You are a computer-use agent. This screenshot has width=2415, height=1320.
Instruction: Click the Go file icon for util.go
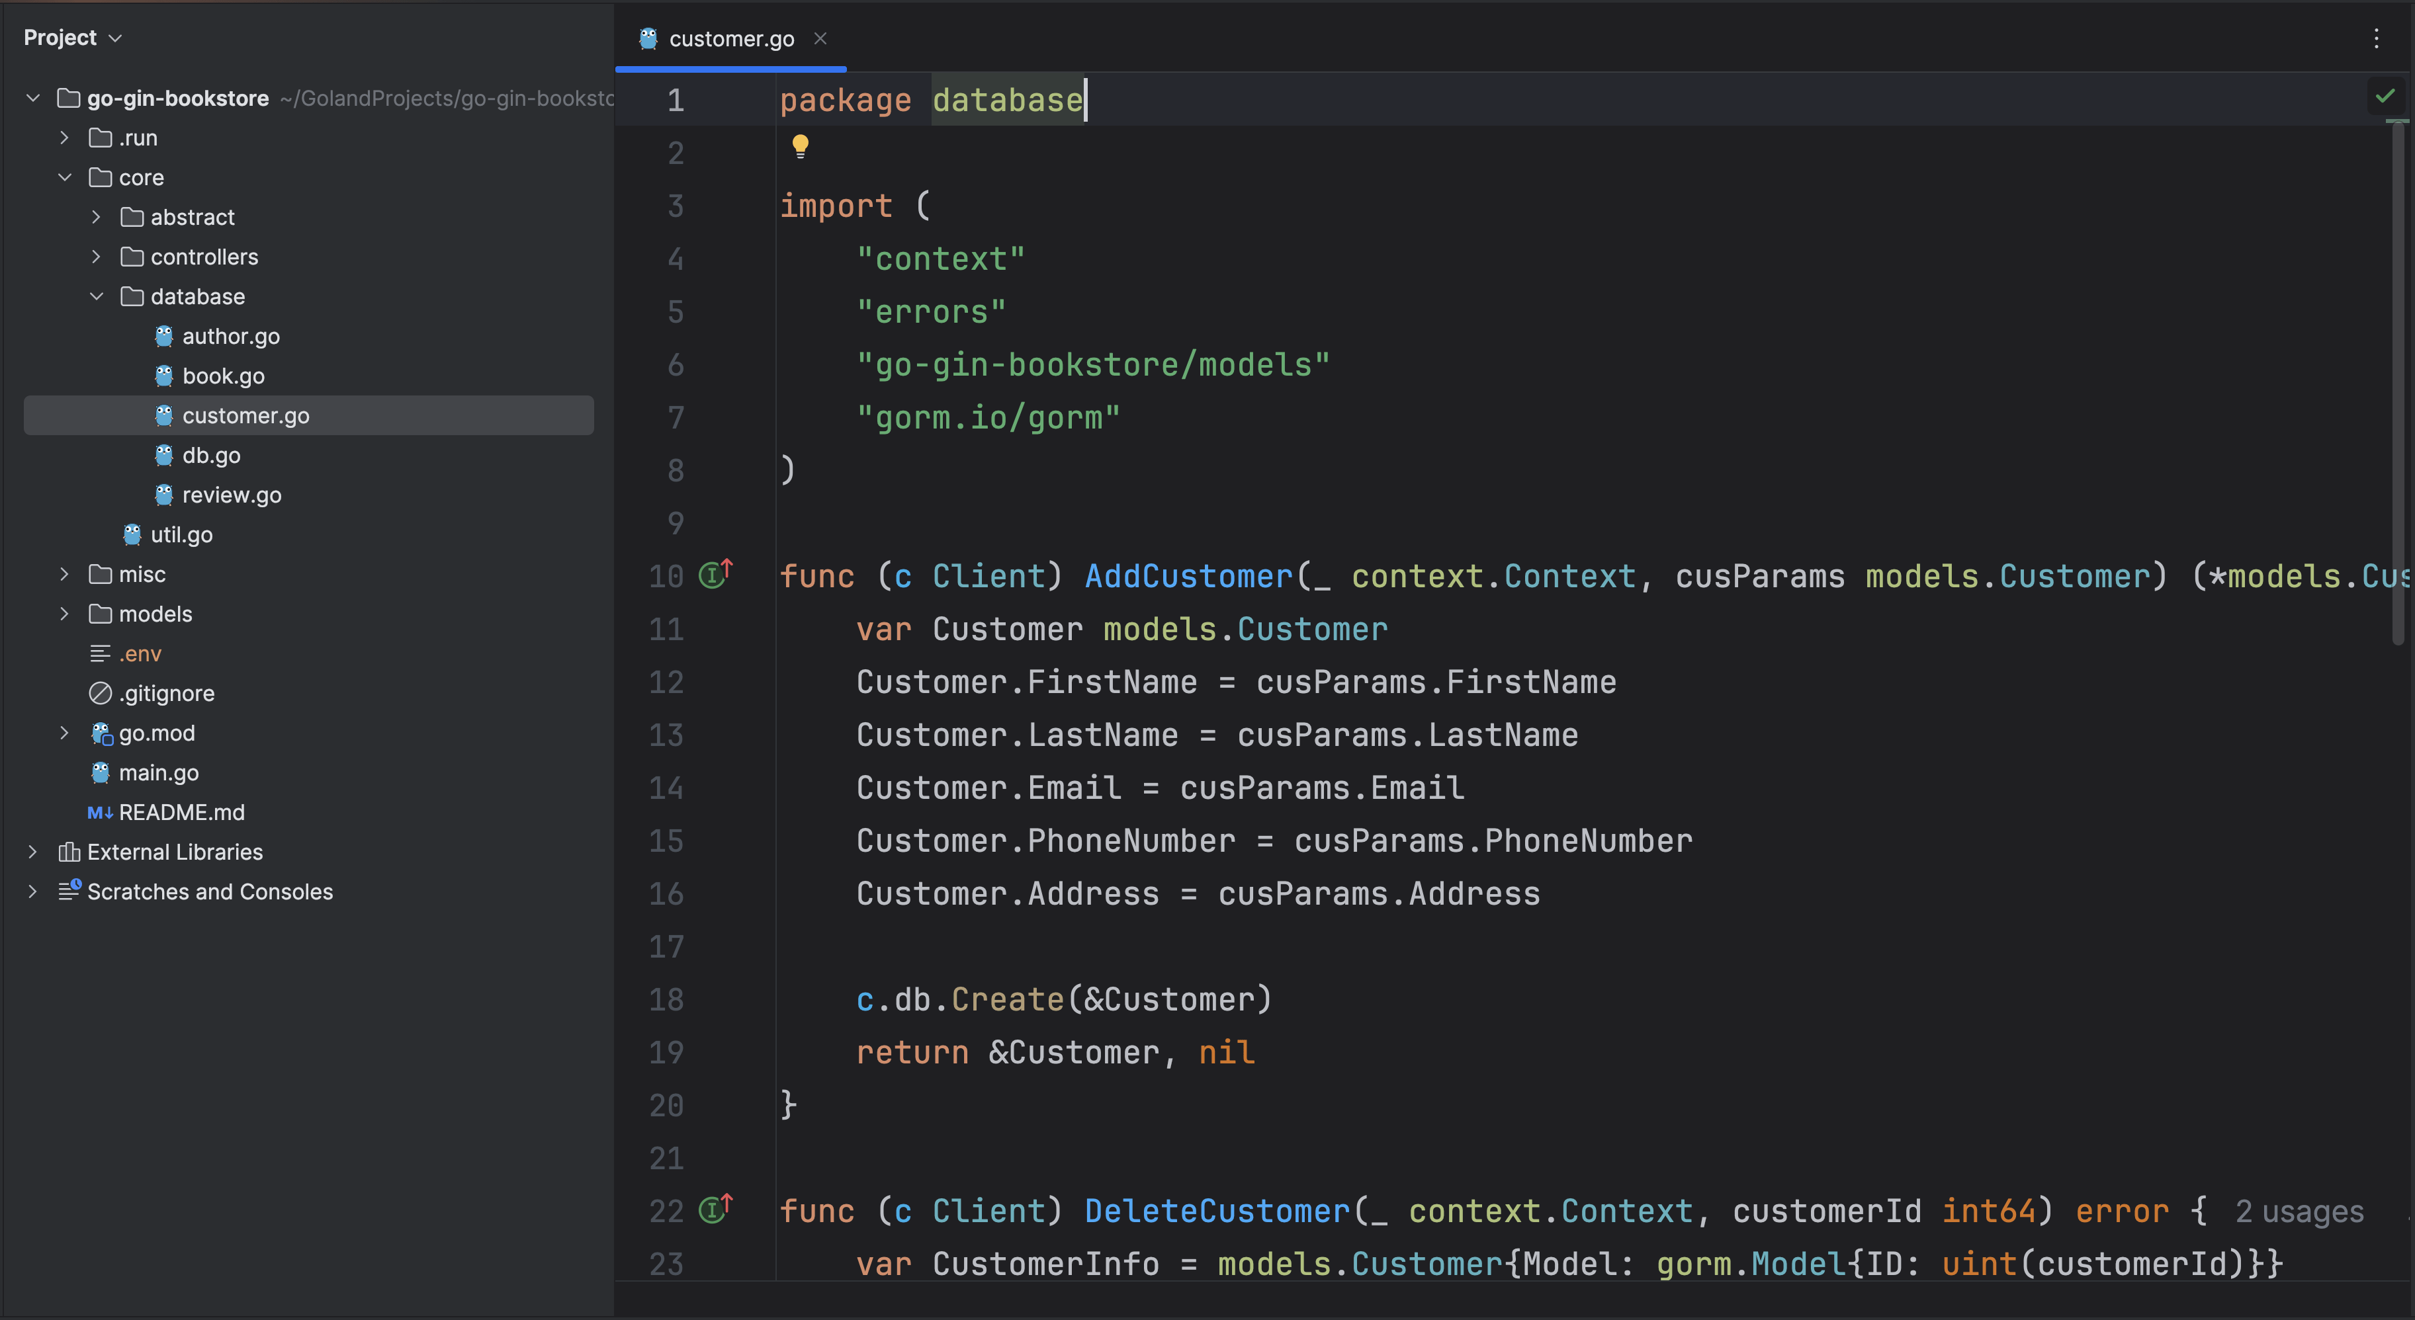click(134, 533)
